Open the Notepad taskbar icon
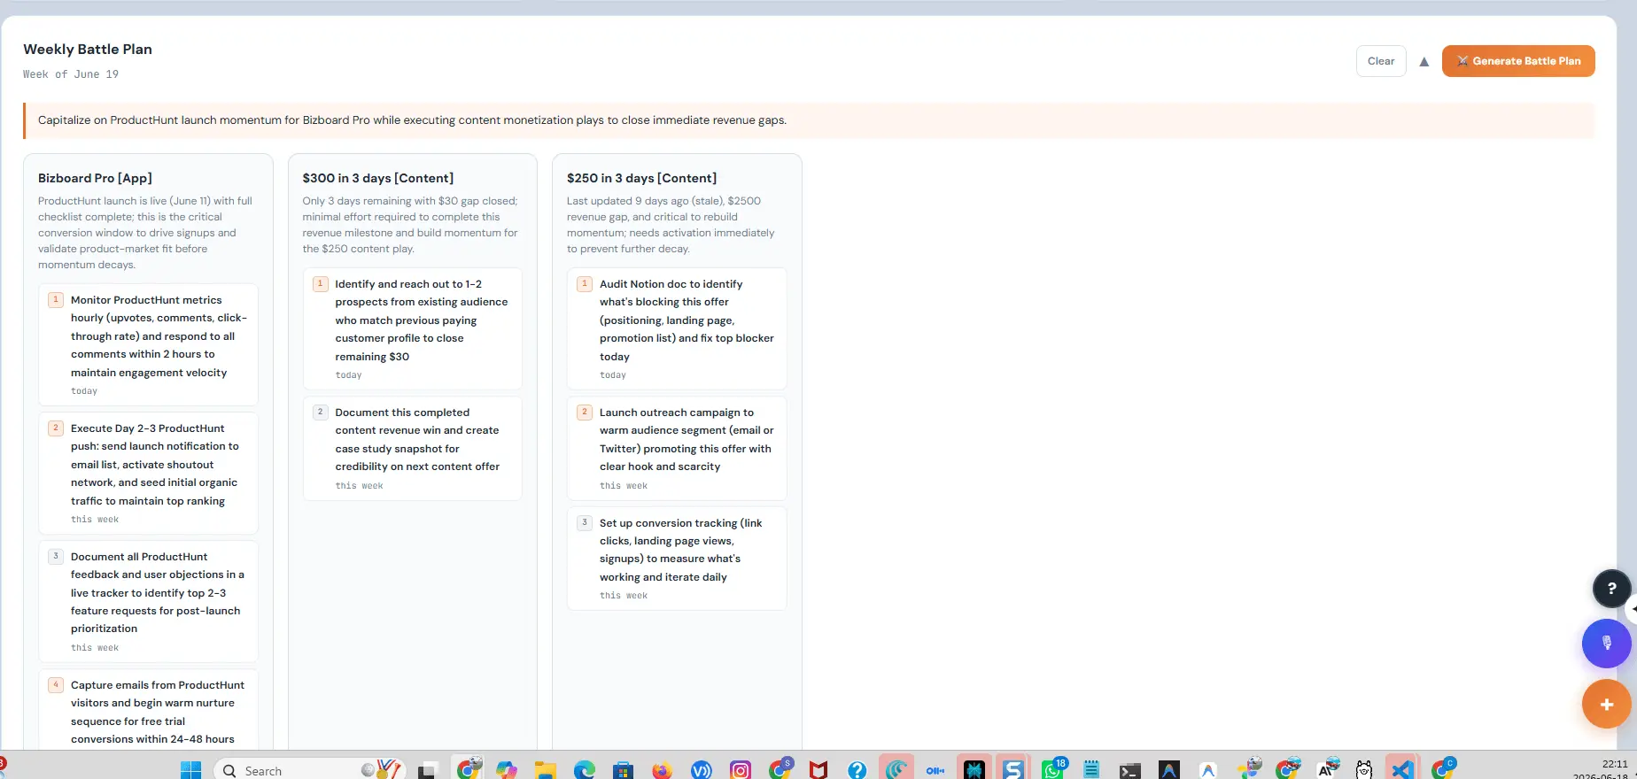 click(x=1091, y=770)
